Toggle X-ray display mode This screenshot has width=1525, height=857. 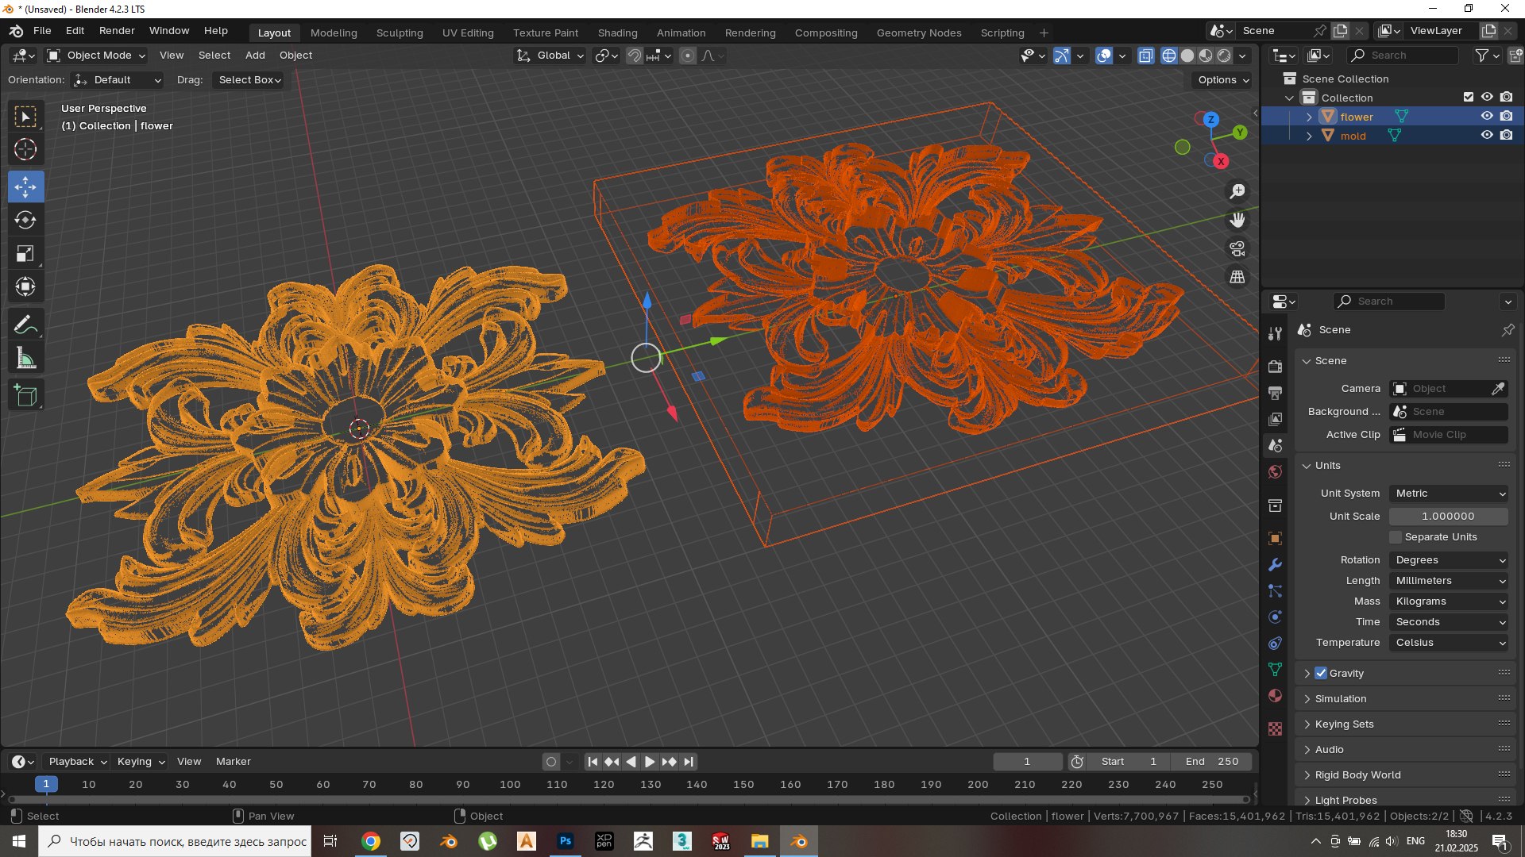(1145, 56)
